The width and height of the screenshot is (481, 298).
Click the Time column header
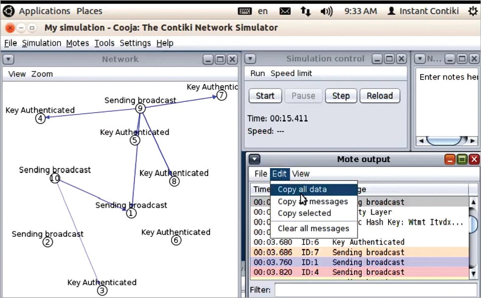coord(261,189)
